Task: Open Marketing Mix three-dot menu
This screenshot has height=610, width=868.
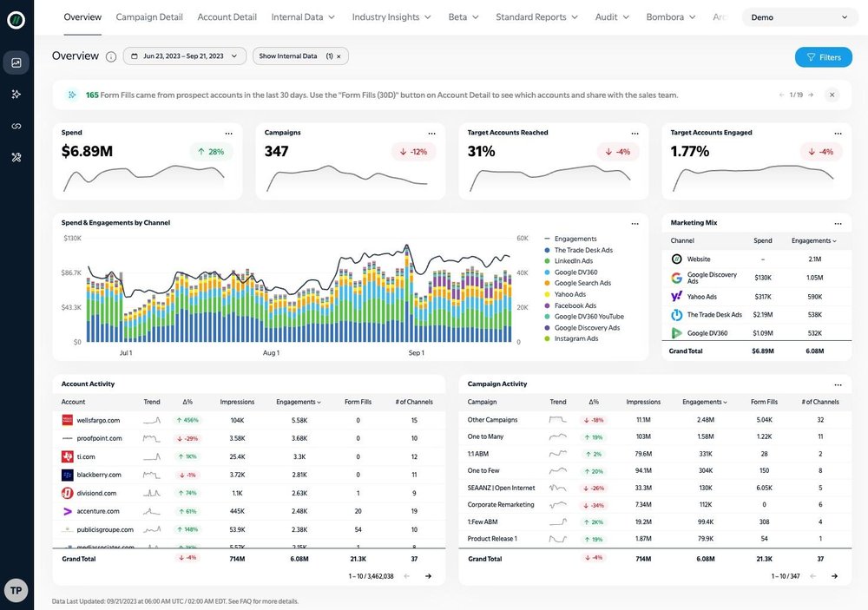Action: tap(838, 224)
